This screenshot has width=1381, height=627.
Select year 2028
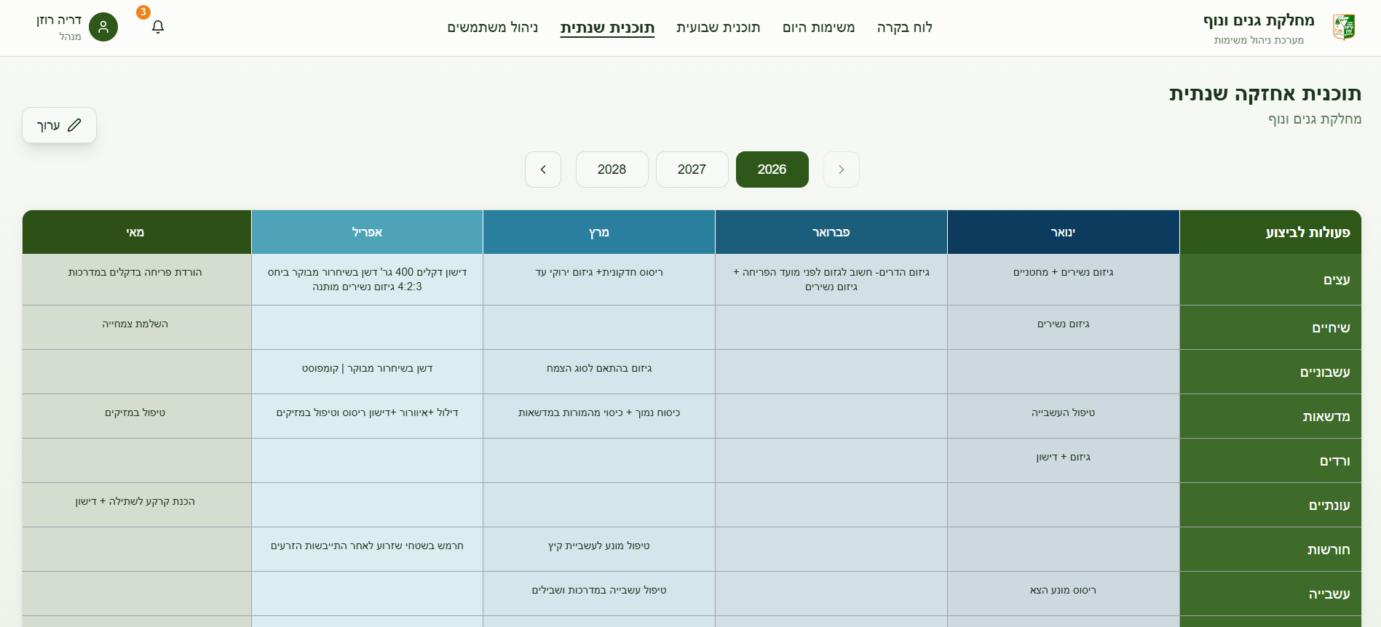(x=612, y=169)
